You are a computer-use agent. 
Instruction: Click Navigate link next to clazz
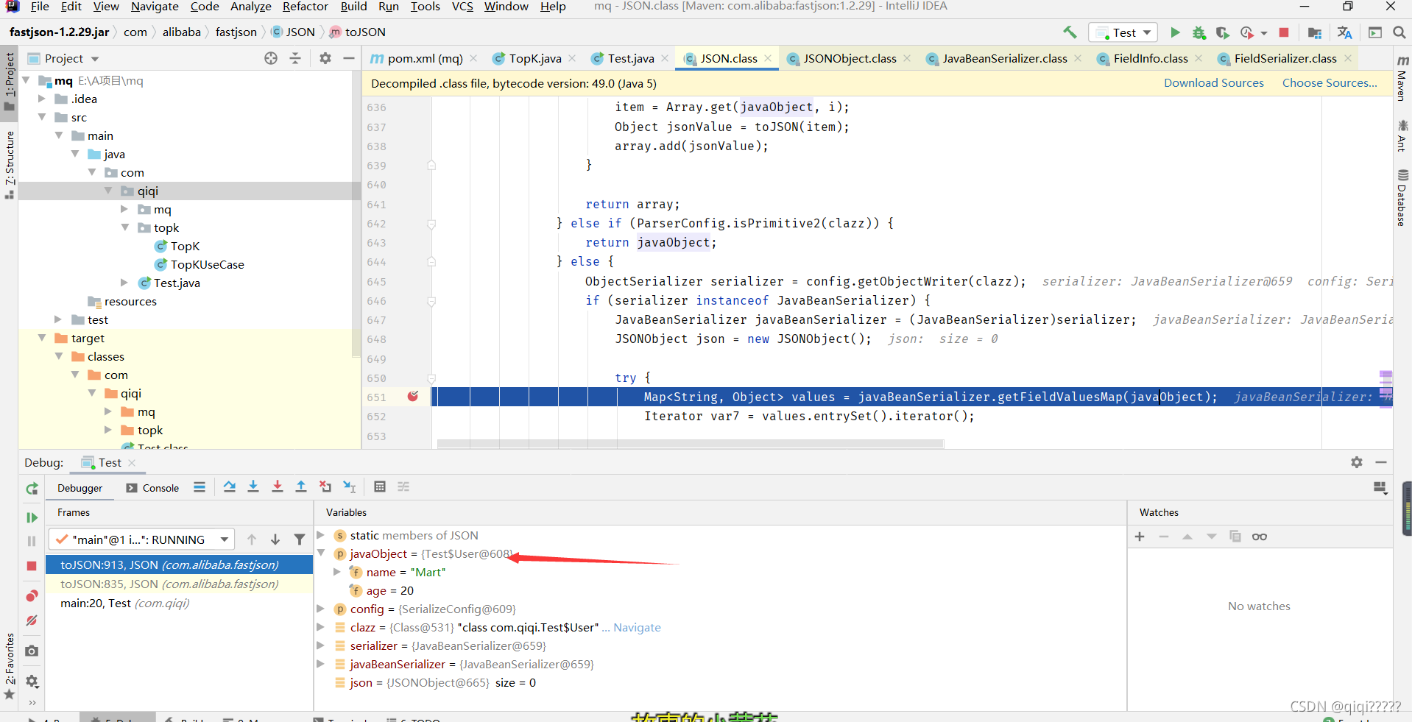click(637, 628)
